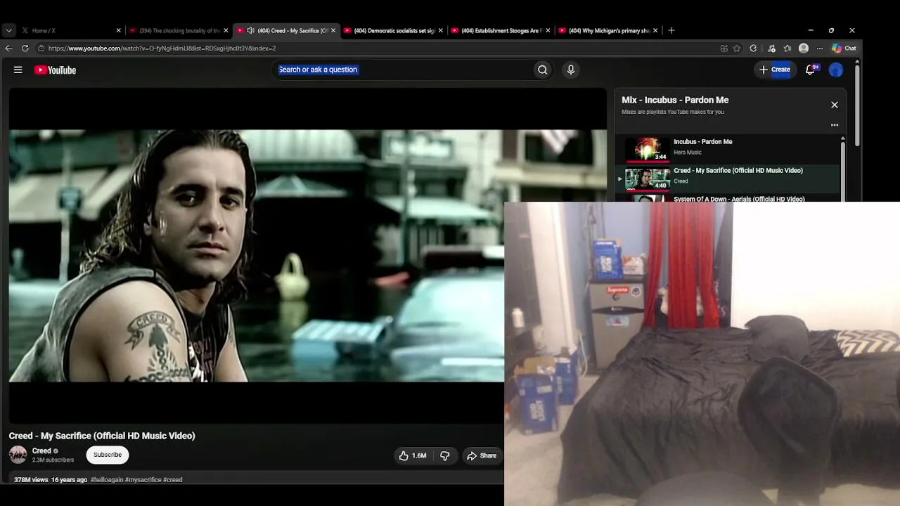Go to YouTube home via logo

click(55, 70)
